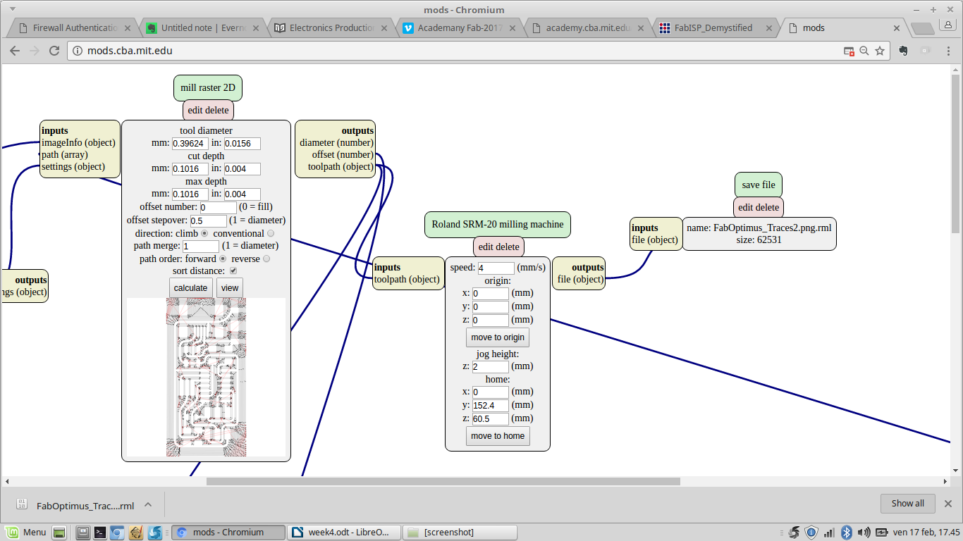
Task: Click the home y field showing 152.4
Action: [491, 406]
